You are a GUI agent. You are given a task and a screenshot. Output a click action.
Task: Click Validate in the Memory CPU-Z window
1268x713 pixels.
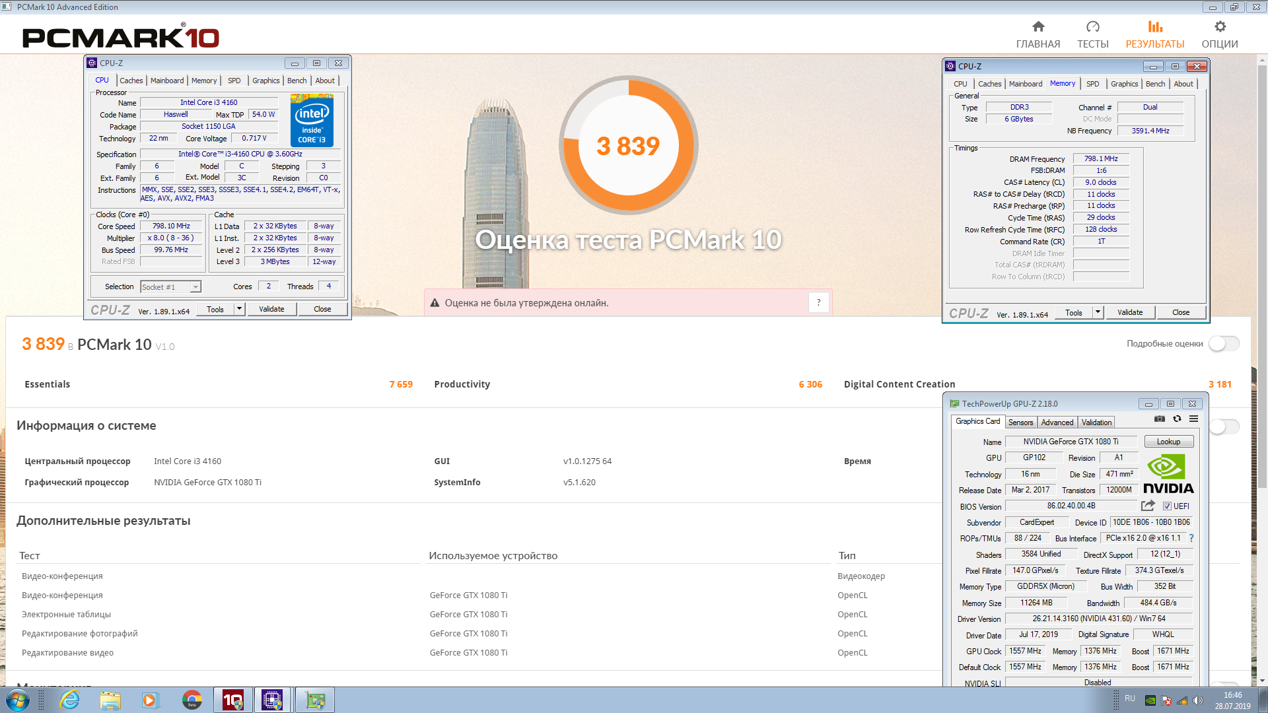pos(1130,312)
